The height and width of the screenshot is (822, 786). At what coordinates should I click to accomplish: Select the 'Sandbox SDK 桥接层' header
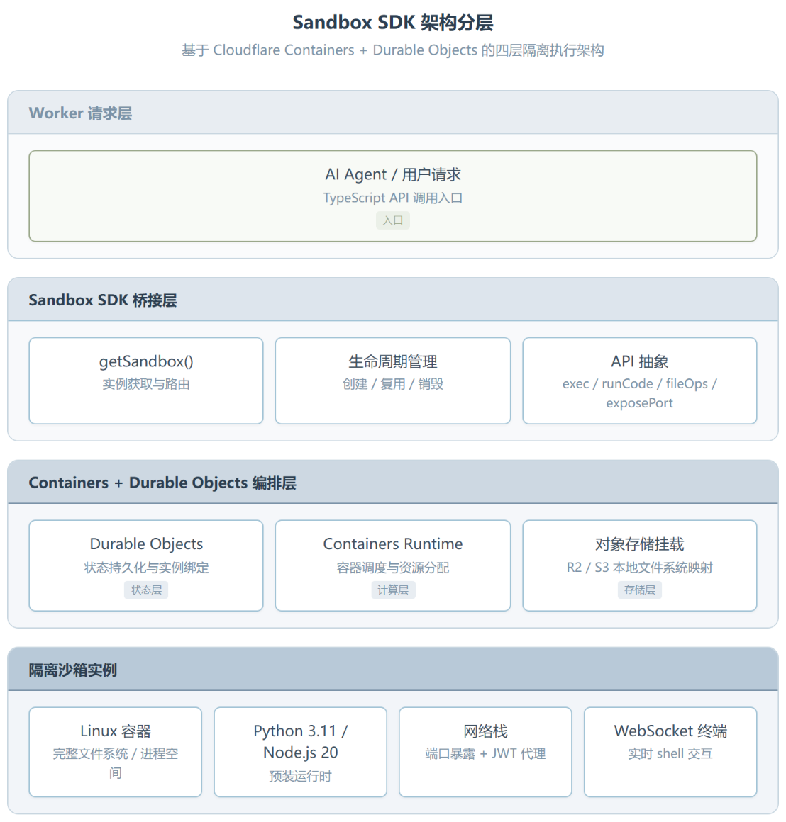click(393, 300)
